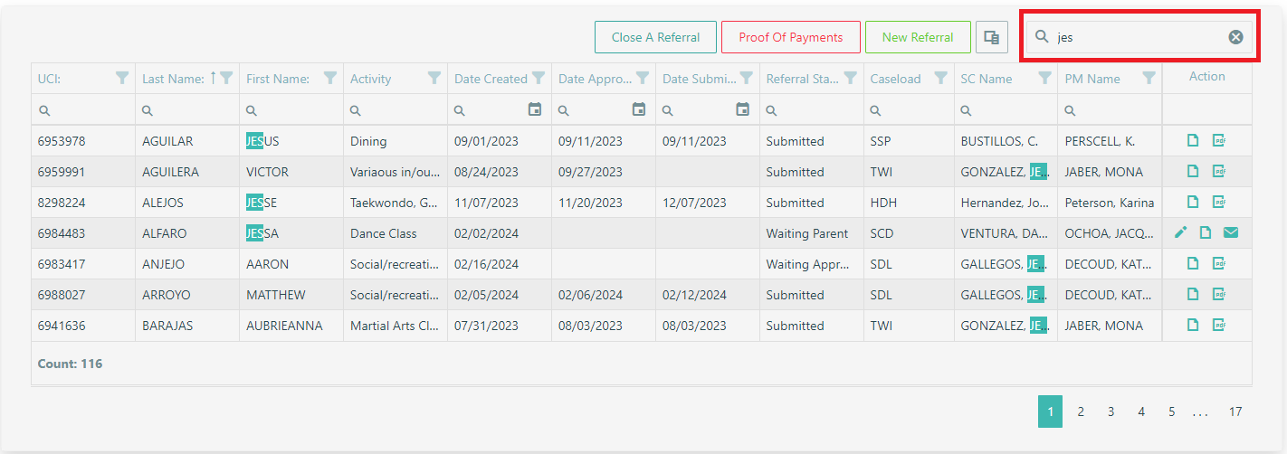Open the UCI column filter
Viewport: 1287px width, 454px height.
[122, 79]
